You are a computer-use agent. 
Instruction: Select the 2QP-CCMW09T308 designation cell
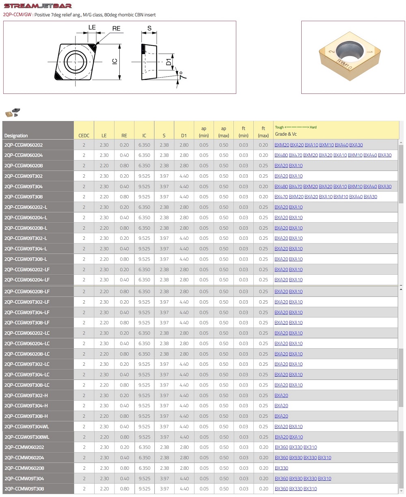click(x=38, y=489)
